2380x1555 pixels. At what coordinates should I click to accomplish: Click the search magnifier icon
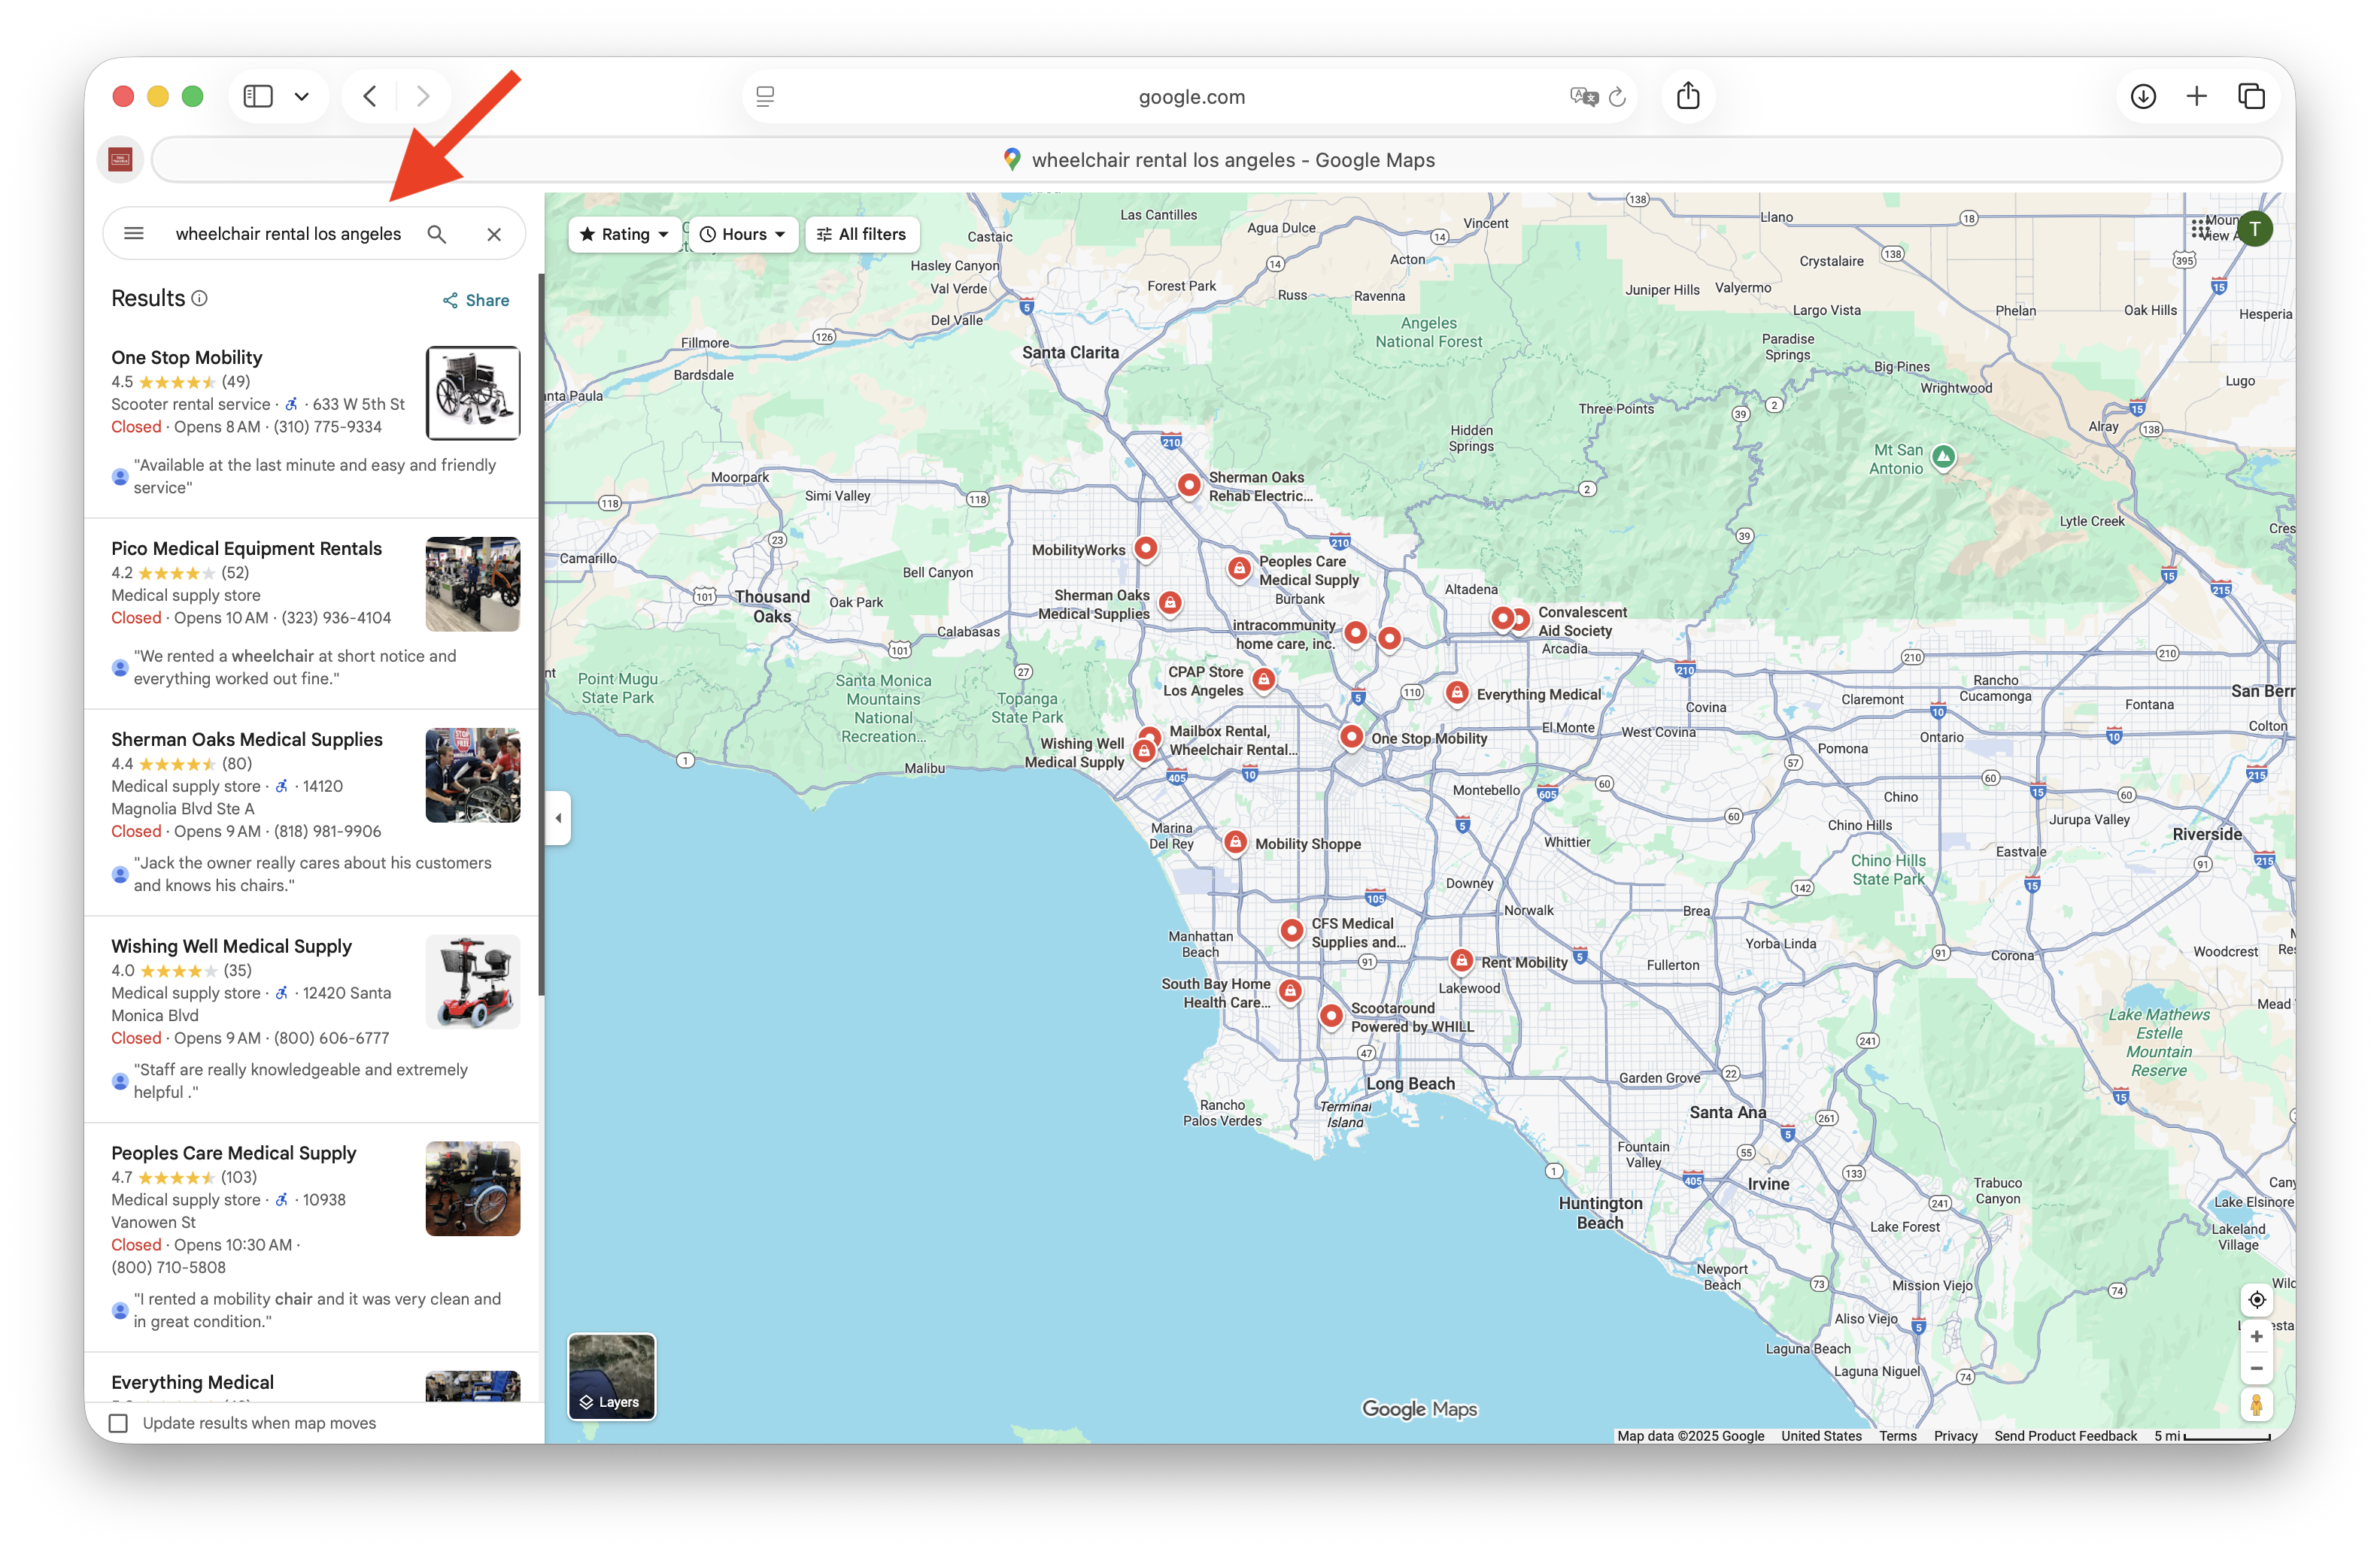(x=437, y=234)
